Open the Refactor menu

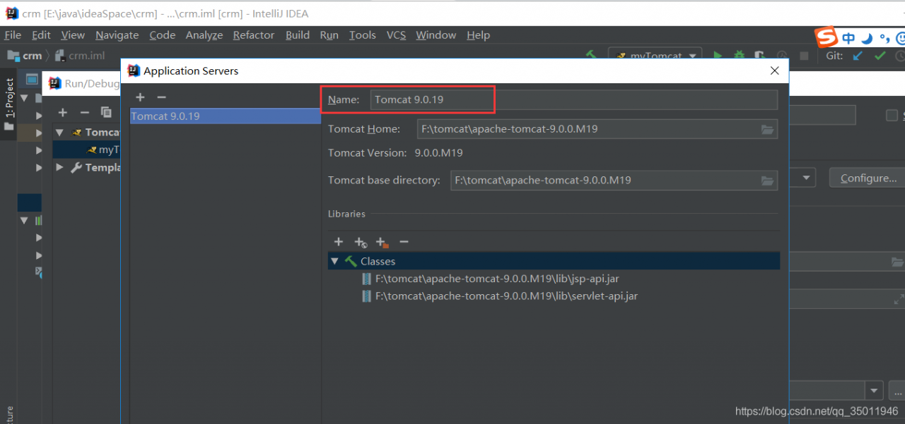point(254,35)
